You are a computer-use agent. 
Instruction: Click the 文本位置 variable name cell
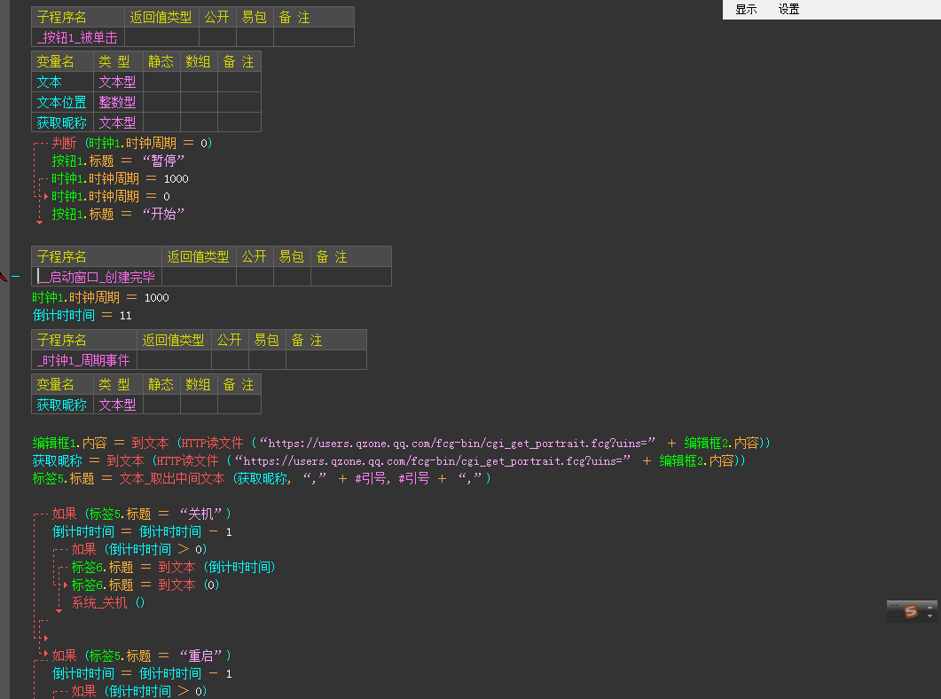point(62,102)
